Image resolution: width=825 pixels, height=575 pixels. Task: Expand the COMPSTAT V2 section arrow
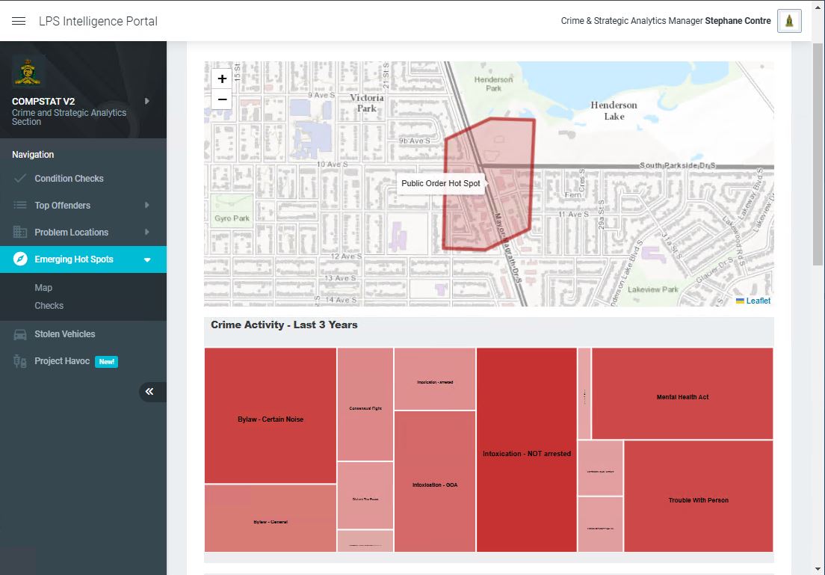pos(146,101)
